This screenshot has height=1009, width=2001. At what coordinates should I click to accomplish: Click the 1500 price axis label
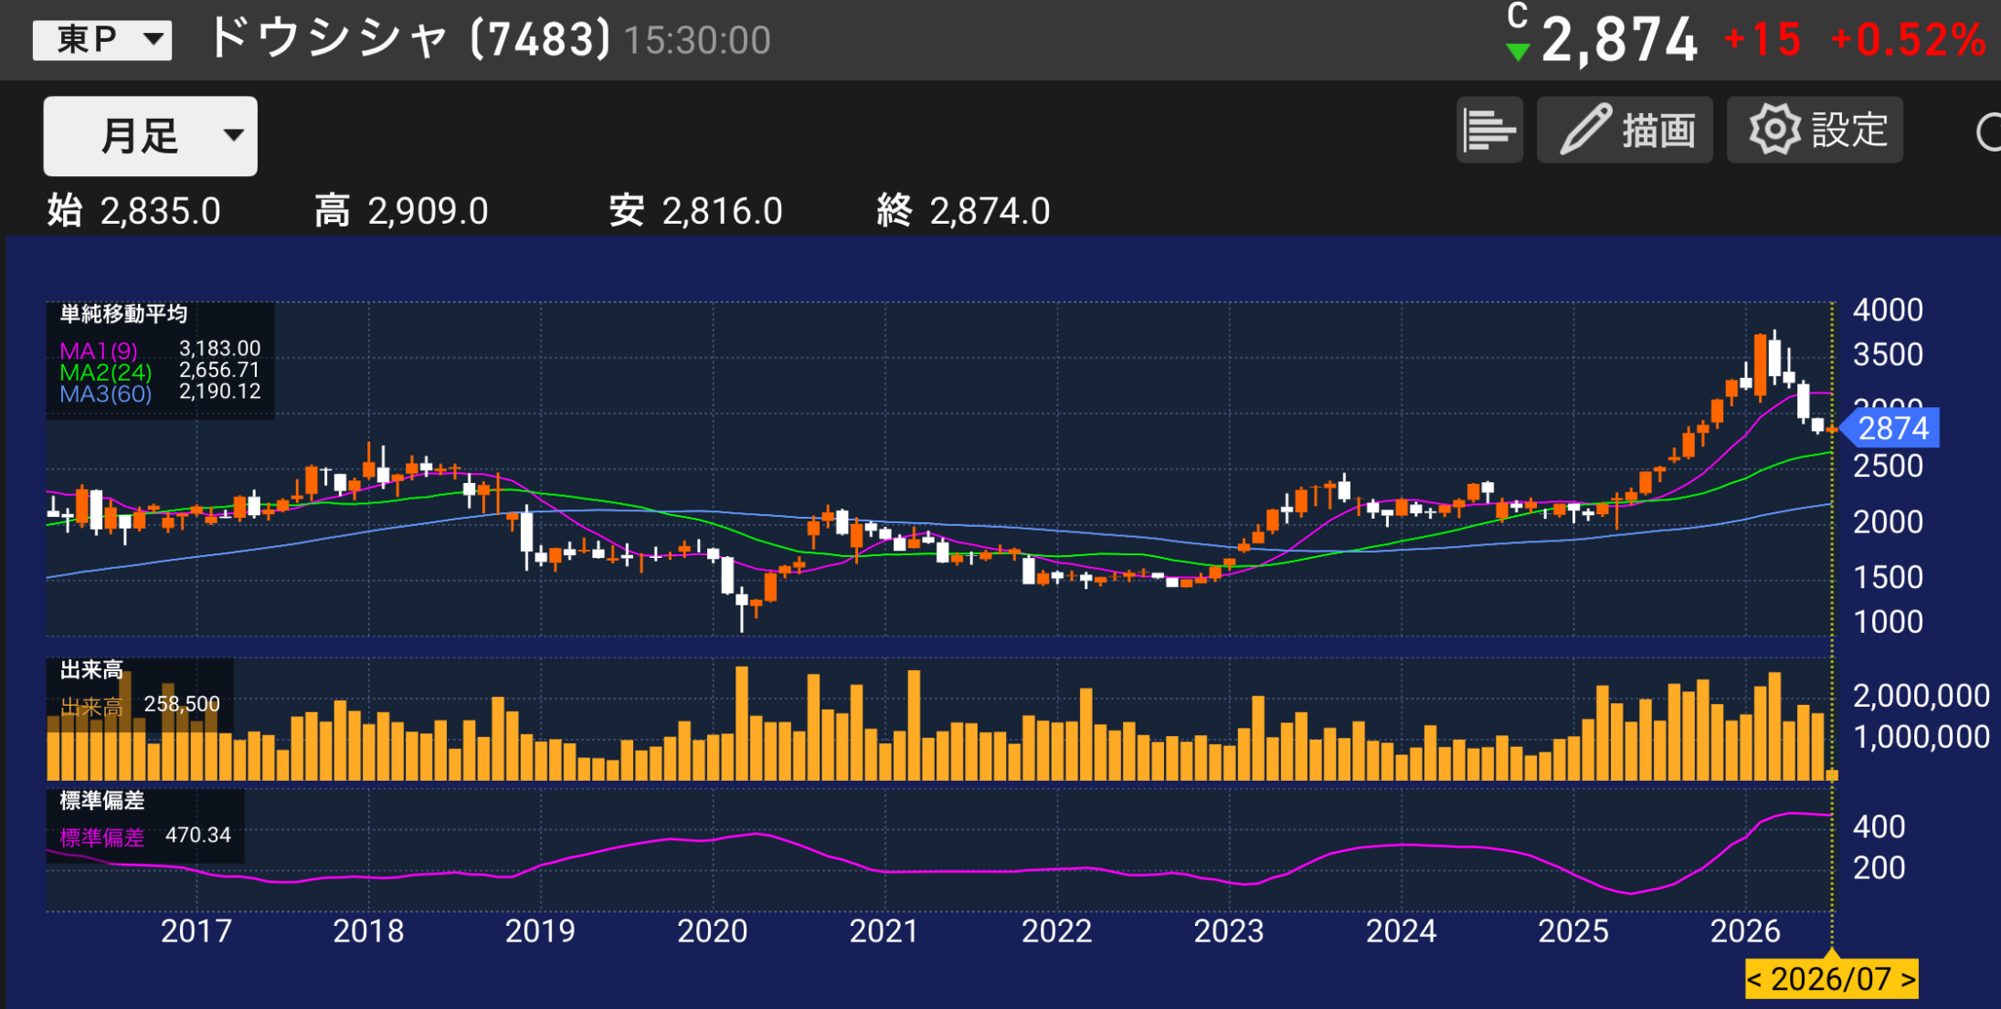[x=1888, y=577]
